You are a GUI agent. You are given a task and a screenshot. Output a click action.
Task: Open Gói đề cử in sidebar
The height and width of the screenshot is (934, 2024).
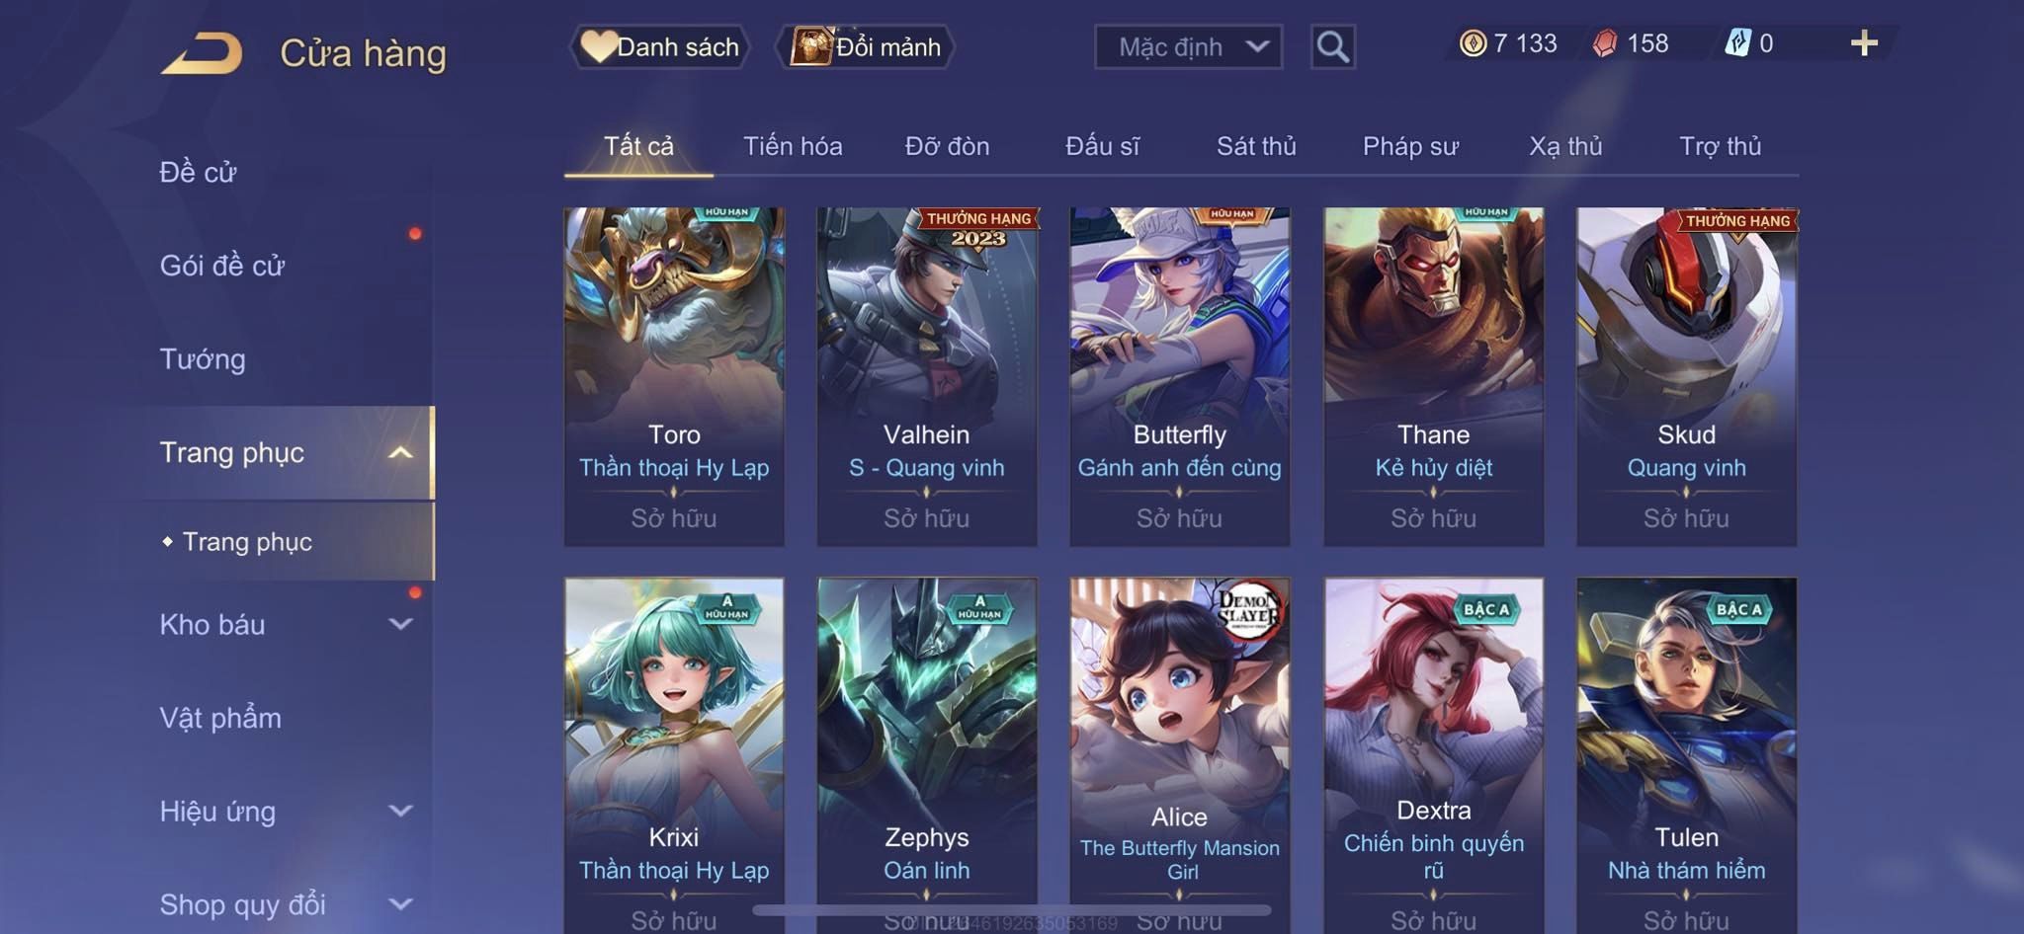[222, 265]
